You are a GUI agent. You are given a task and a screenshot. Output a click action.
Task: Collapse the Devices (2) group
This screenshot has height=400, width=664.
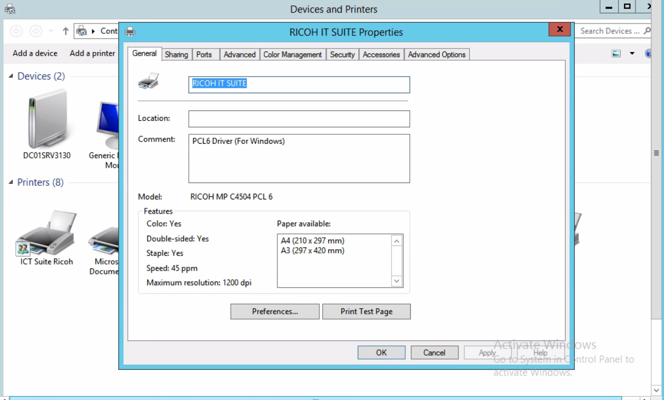[x=11, y=76]
